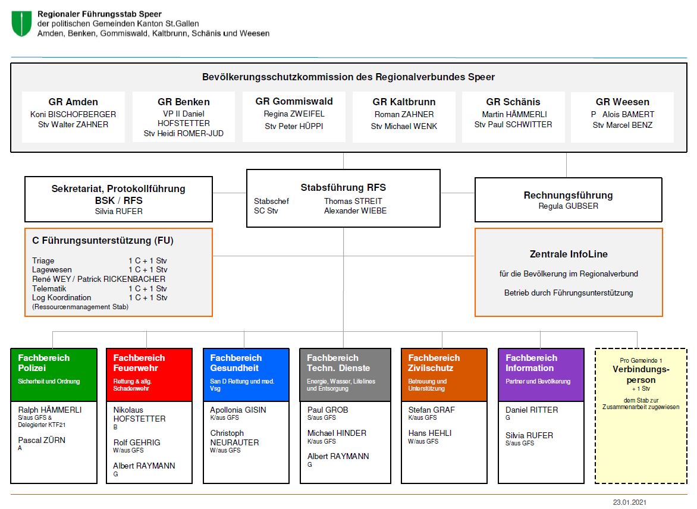
Task: Click the green shield logo icon
Action: 21,23
